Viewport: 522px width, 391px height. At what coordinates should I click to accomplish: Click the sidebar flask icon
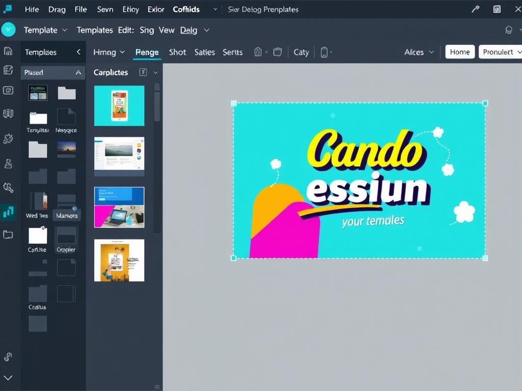(x=8, y=163)
